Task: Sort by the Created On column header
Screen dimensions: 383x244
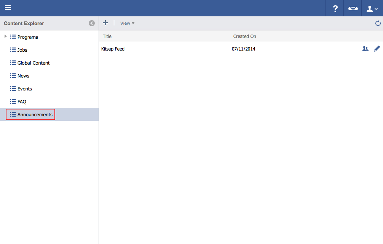Action: [x=244, y=36]
